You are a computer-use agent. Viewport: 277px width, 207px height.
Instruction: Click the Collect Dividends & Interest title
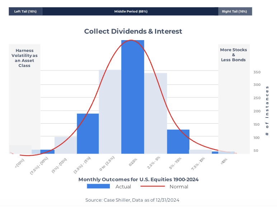[133, 32]
